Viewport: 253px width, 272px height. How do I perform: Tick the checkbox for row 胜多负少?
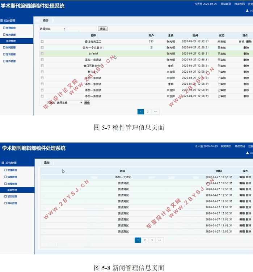[x=42, y=72]
